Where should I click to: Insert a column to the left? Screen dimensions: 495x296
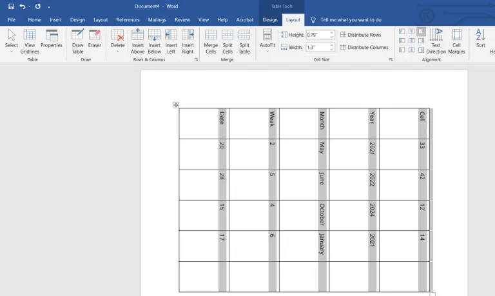click(171, 41)
